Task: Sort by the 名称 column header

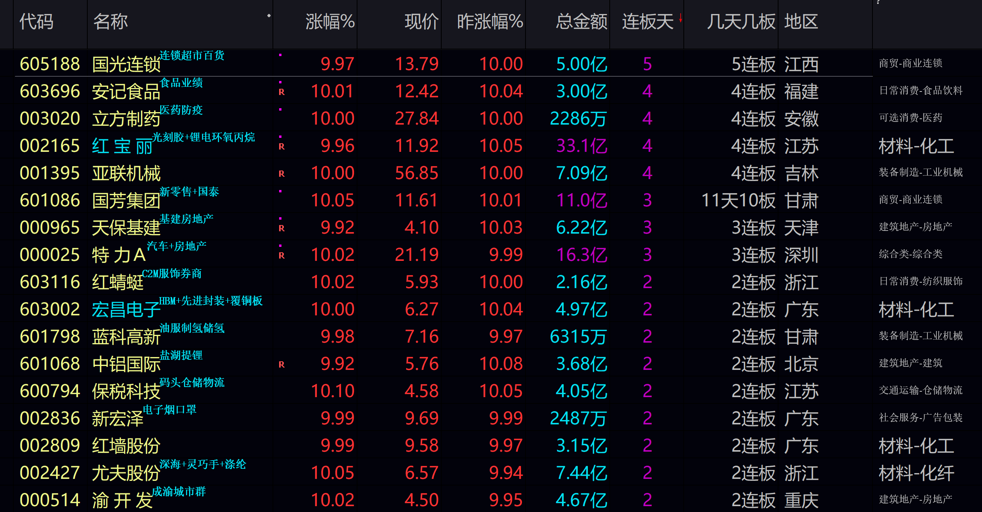Action: [110, 21]
